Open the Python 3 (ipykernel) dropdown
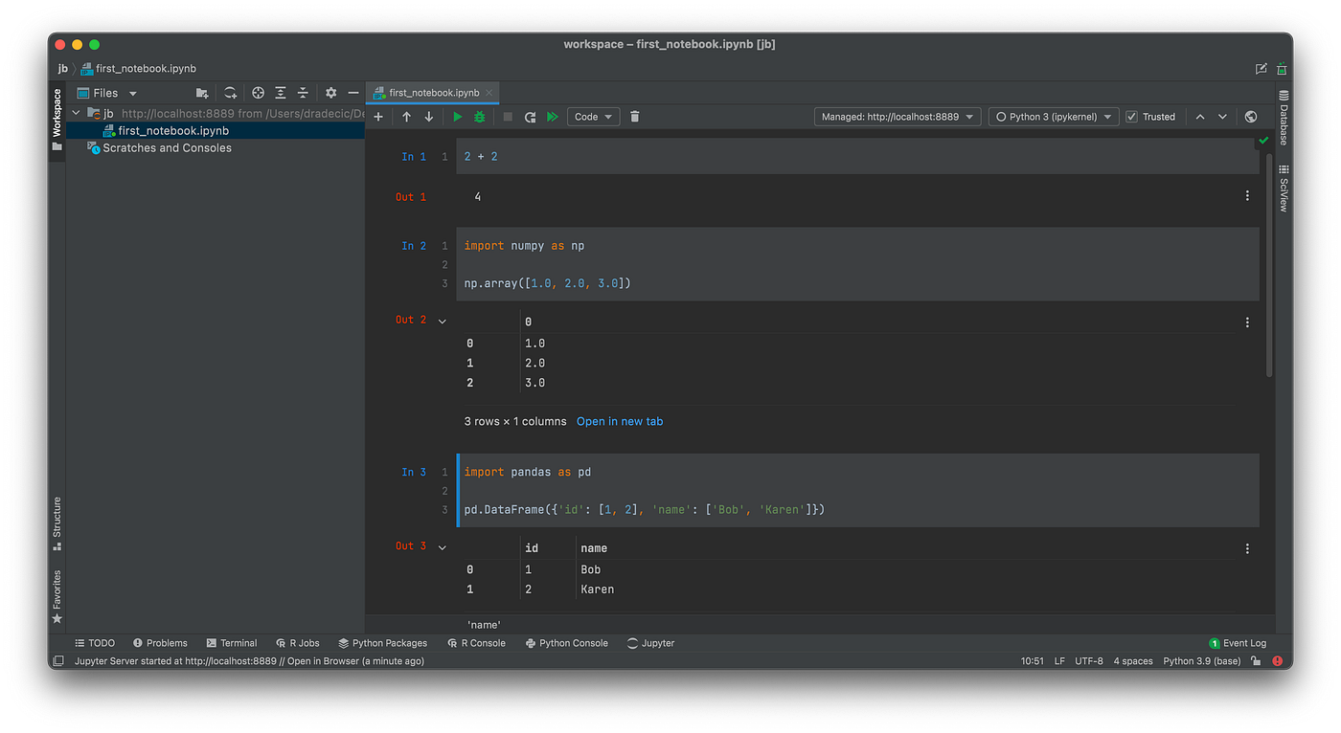Viewport: 1341px width, 733px height. coord(1053,116)
